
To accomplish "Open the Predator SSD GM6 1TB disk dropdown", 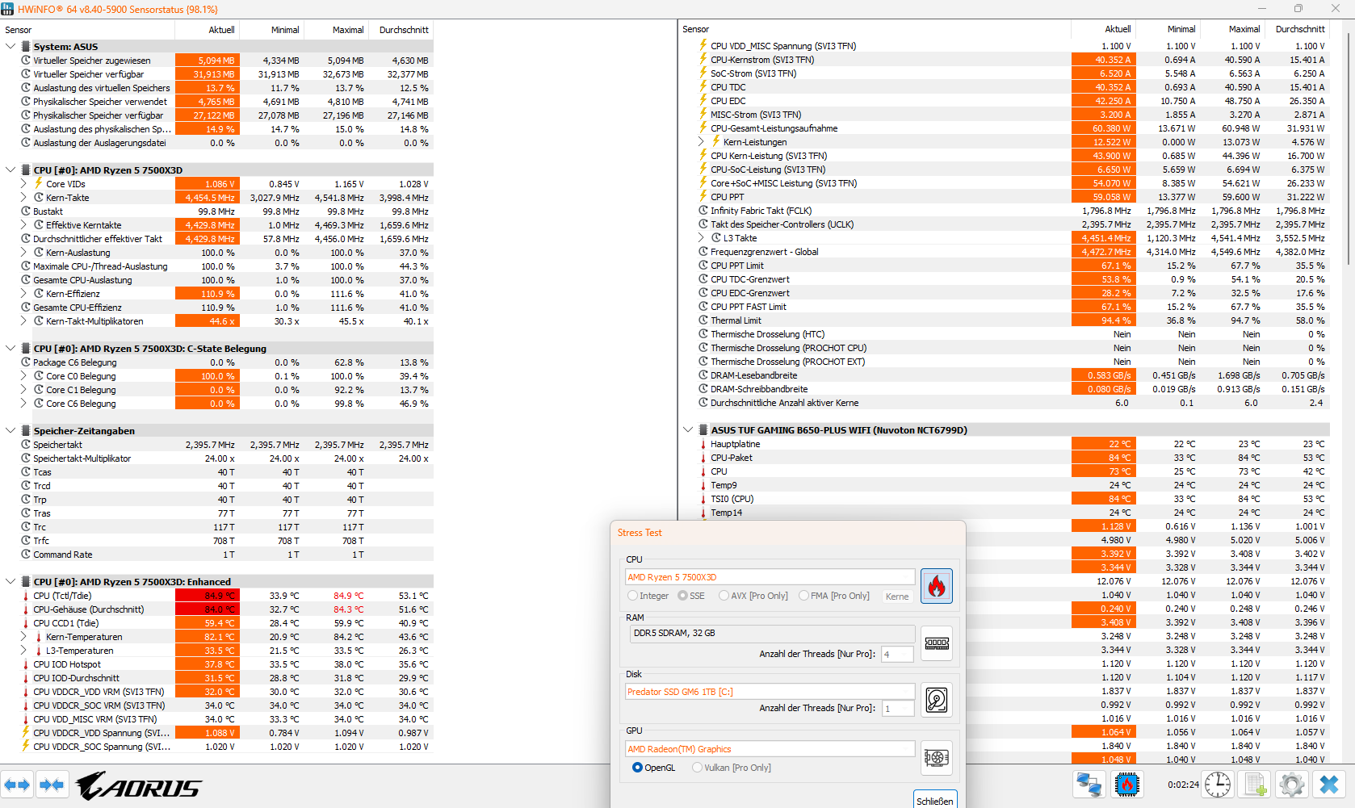I will pos(770,692).
